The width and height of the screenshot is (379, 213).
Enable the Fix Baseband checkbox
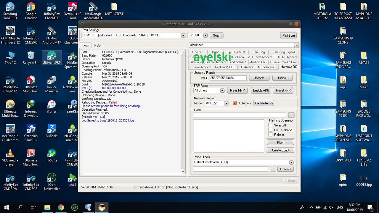270,130
